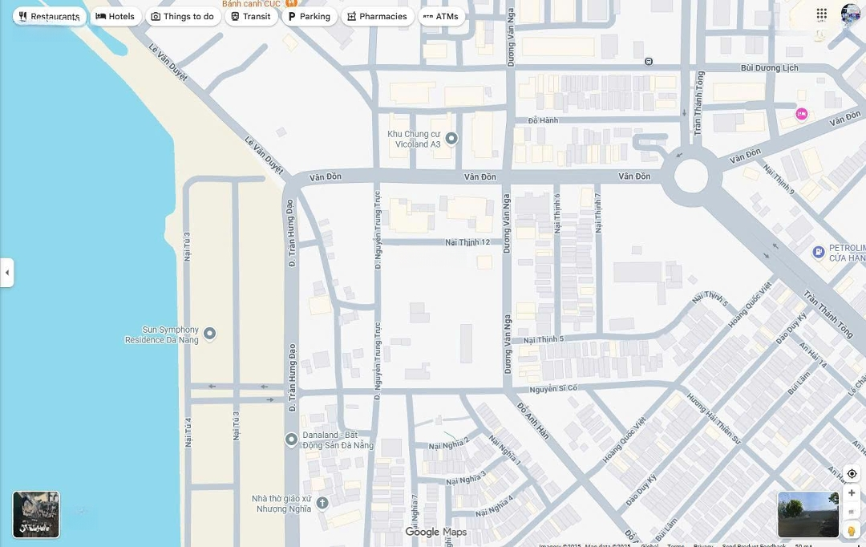This screenshot has width=866, height=547.
Task: Click the PETROLIMEX gas station pin
Action: (x=819, y=253)
